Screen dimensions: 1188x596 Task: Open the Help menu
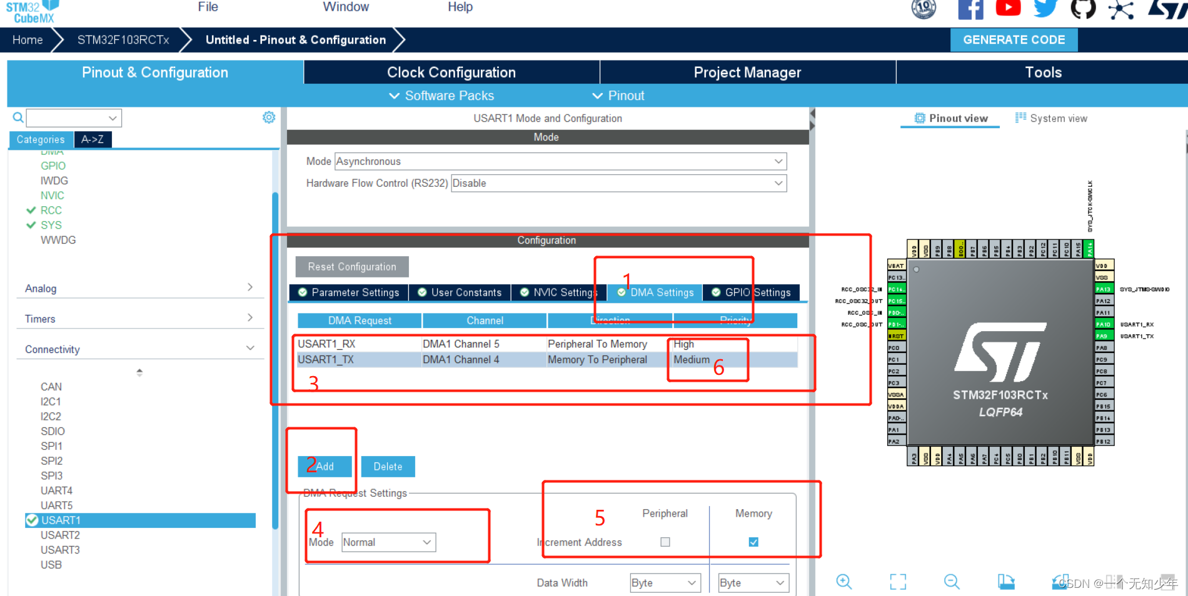click(x=460, y=7)
